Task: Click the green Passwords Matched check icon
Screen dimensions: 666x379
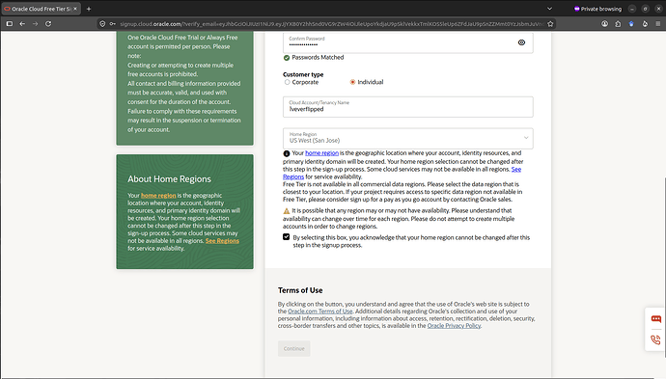Action: pos(287,58)
